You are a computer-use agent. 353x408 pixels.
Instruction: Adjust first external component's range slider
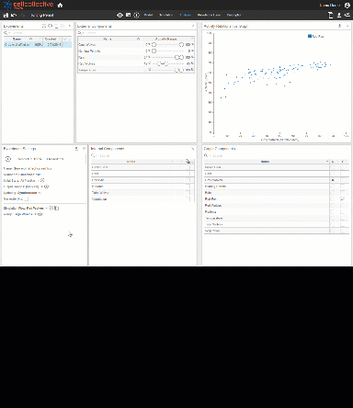[167, 45]
